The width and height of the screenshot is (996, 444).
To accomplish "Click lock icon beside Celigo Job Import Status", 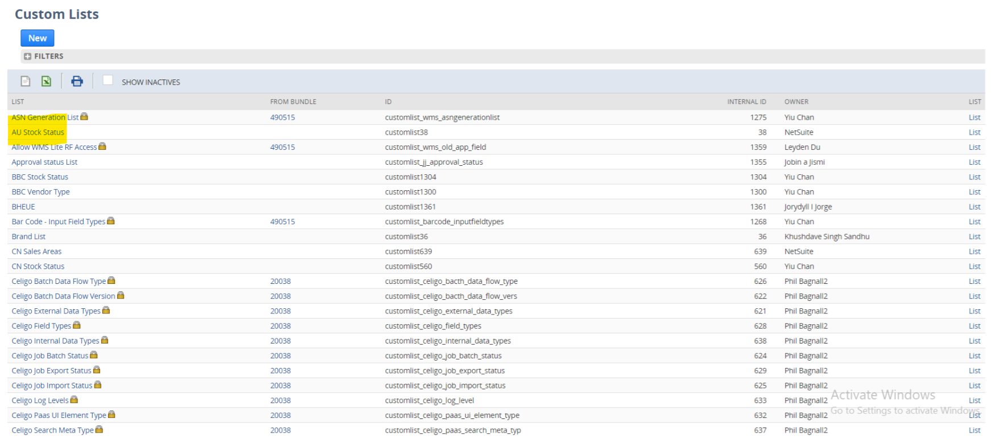I will point(98,384).
